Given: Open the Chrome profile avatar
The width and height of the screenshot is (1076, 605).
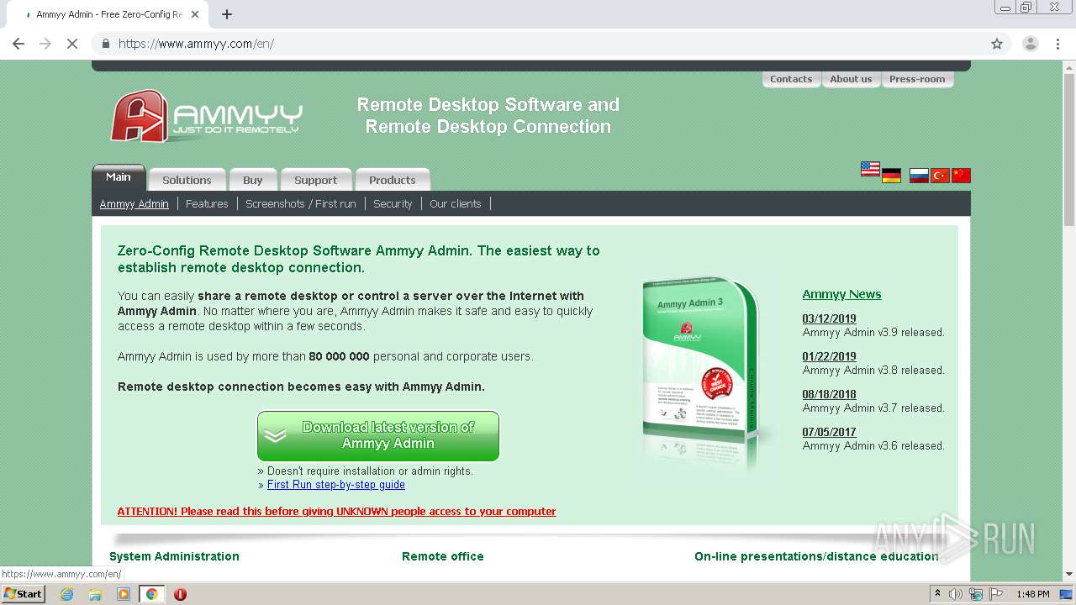Looking at the screenshot, I should pos(1030,44).
